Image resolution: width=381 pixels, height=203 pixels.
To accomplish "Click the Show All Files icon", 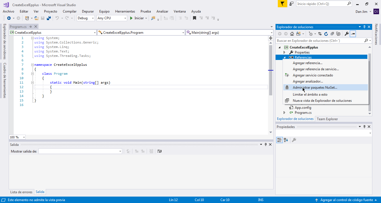I will (338, 34).
